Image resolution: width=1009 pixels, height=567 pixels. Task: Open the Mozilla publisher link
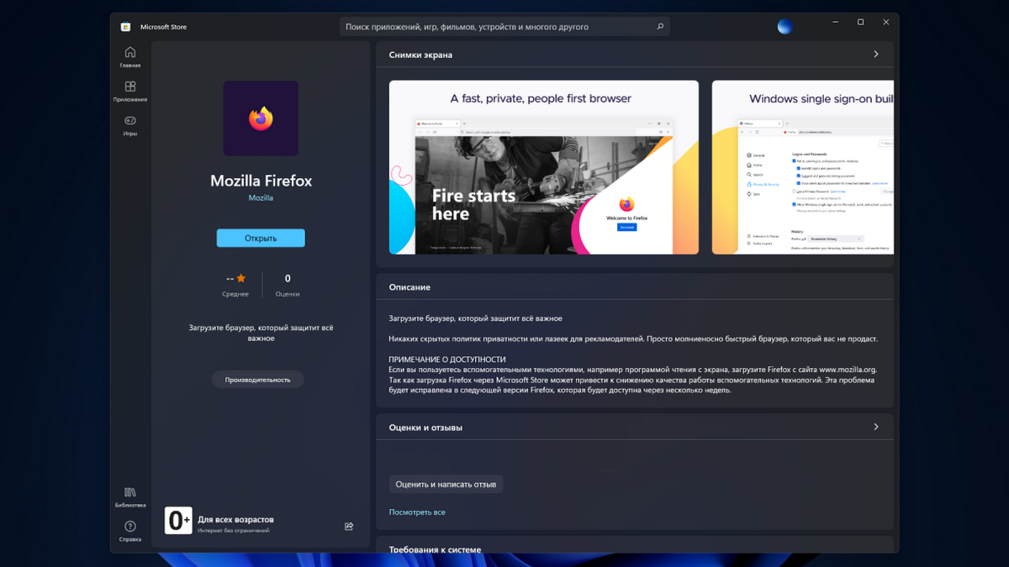point(261,198)
